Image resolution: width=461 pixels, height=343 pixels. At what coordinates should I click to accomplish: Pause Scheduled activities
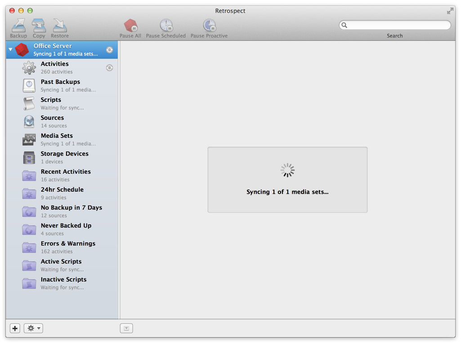click(x=166, y=28)
